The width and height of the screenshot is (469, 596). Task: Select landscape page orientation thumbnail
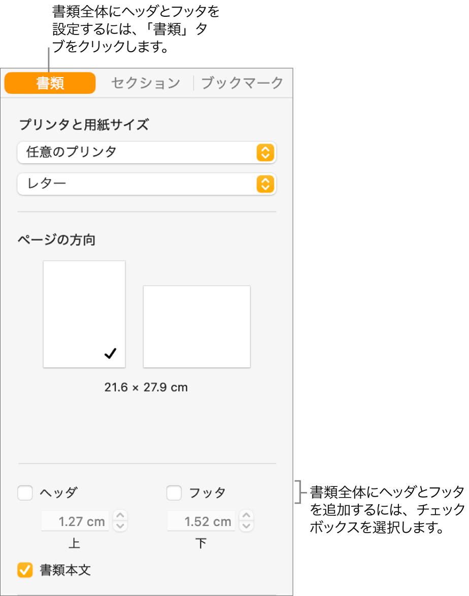click(x=196, y=326)
